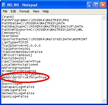Screen dimensions: 108x105
Task: Click the LanType=TCPIP line
Action: click(x=15, y=43)
